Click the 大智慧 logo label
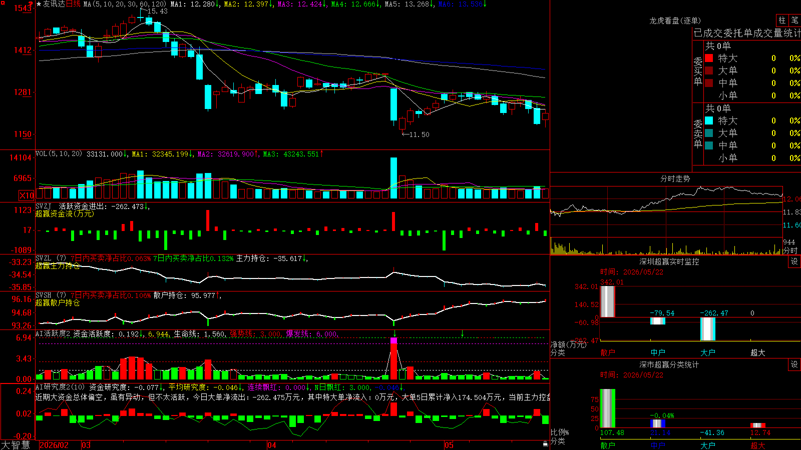801x450 pixels. coord(16,445)
